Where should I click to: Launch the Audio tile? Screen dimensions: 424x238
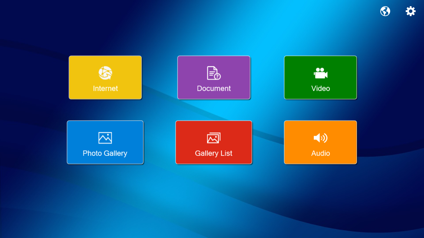320,142
